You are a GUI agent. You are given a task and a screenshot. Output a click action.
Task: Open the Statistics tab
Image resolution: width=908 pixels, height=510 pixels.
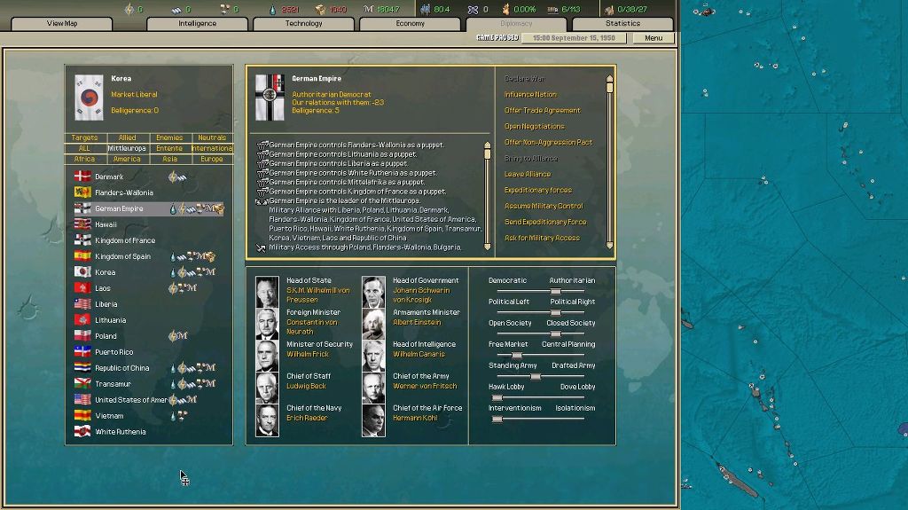coord(623,24)
